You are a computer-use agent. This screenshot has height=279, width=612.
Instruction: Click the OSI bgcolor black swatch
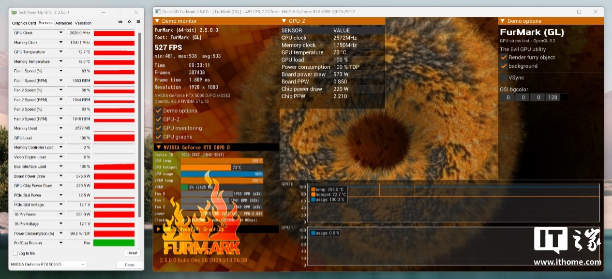(x=564, y=97)
